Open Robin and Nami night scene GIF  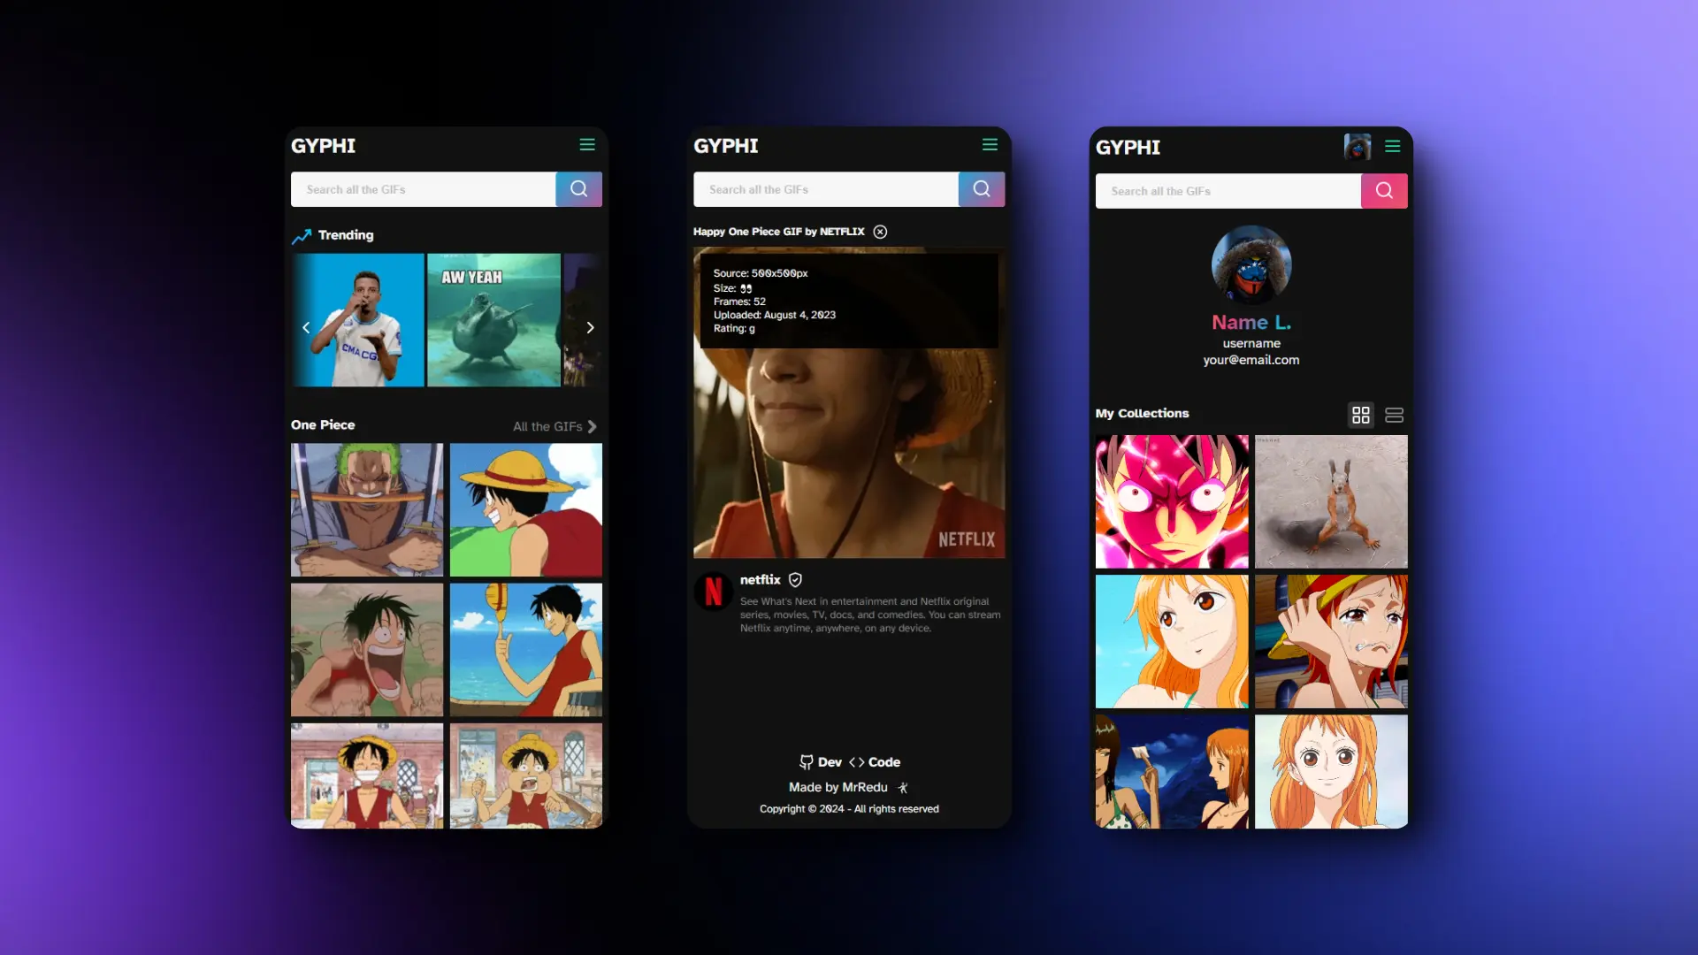pos(1172,772)
